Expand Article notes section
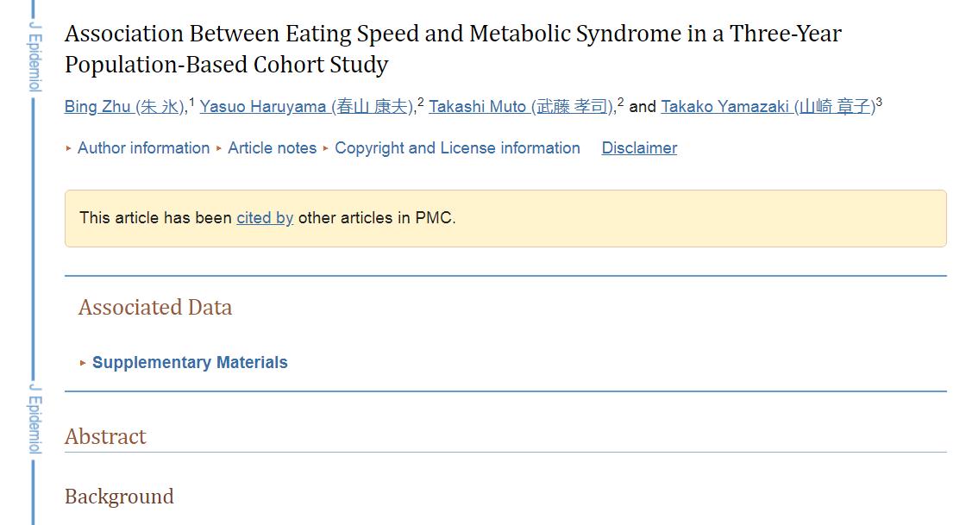This screenshot has height=525, width=972. coord(272,148)
